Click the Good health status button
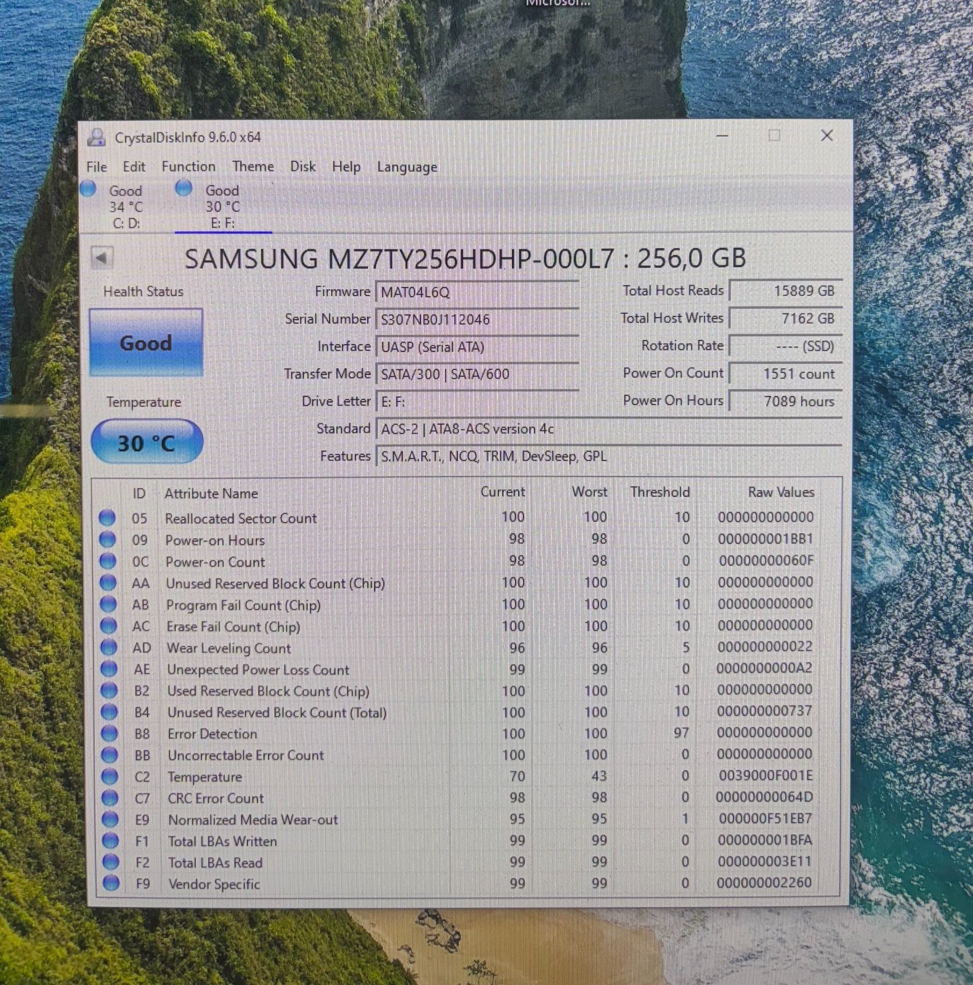This screenshot has height=985, width=973. 146,342
